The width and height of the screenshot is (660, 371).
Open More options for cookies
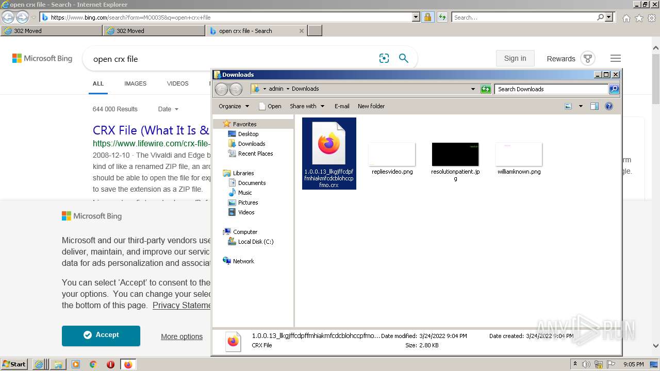[x=181, y=336]
